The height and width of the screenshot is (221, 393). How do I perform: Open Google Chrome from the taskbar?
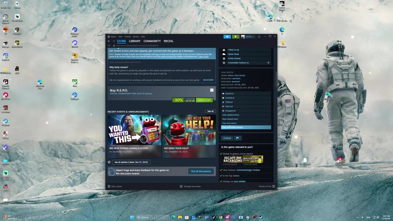(x=220, y=217)
